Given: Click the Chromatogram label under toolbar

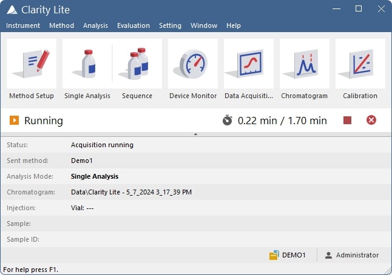Looking at the screenshot, I should tap(304, 96).
